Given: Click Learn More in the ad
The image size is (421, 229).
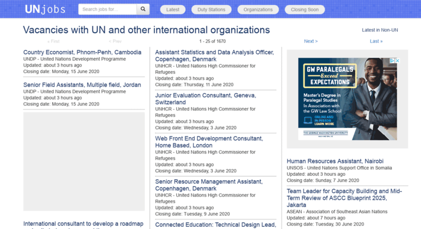Looking at the screenshot, I should [x=324, y=124].
